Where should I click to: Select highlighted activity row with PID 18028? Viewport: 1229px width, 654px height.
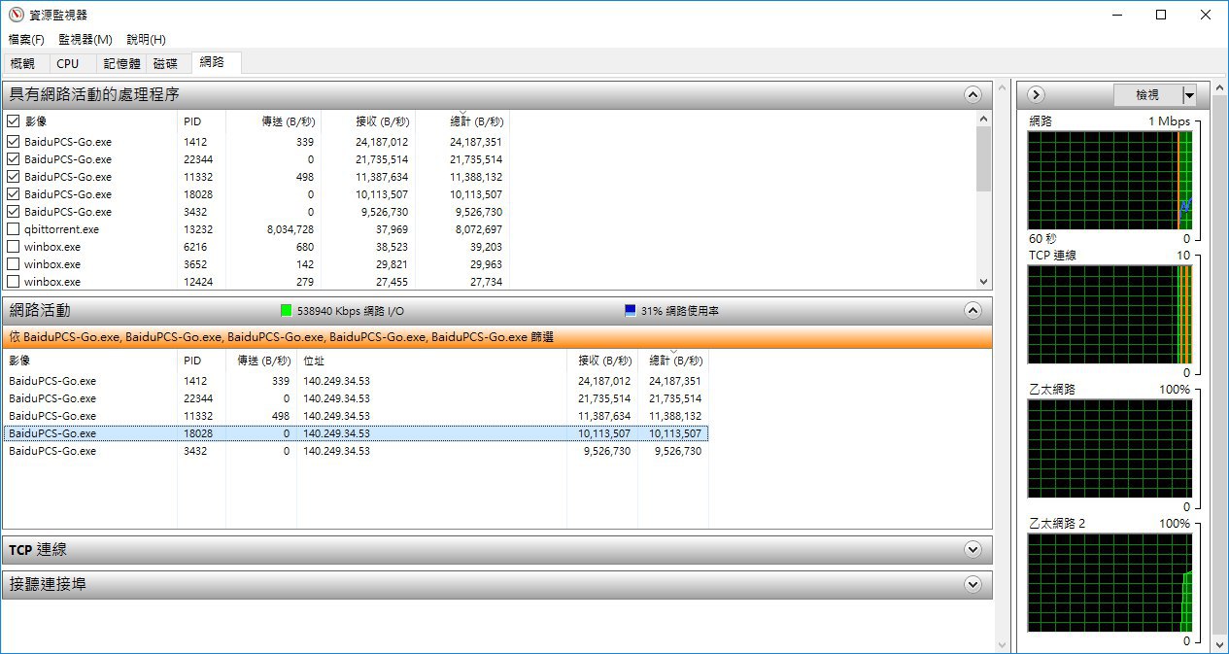point(356,433)
